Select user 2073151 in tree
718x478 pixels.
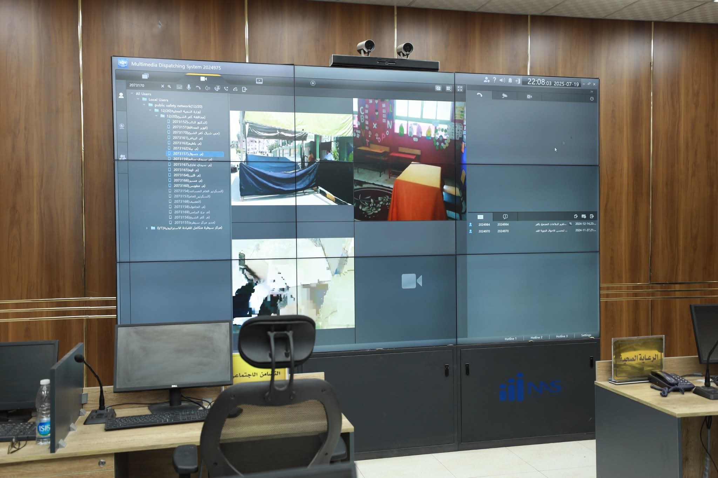[188, 127]
